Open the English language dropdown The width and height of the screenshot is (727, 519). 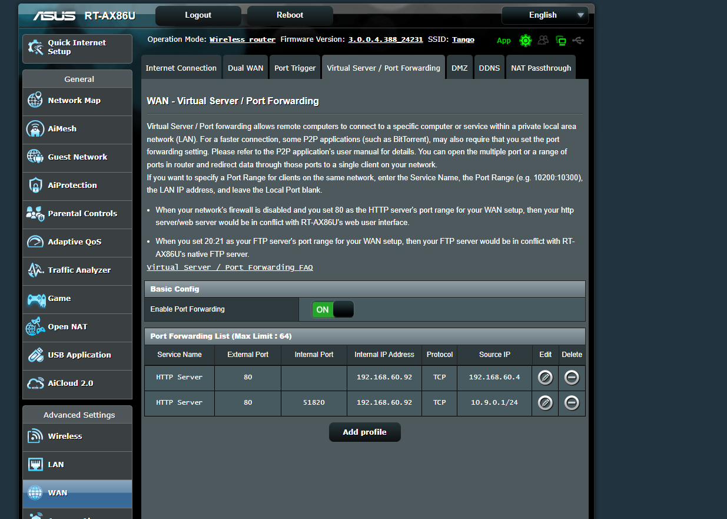545,15
